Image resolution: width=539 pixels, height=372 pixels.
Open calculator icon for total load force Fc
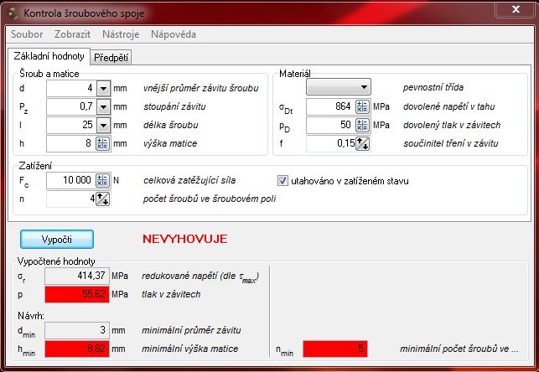103,180
